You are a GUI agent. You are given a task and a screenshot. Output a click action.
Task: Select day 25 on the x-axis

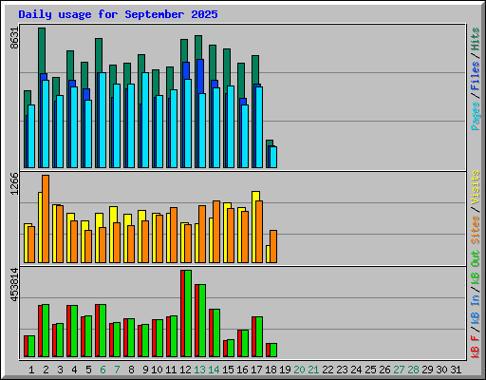point(370,370)
